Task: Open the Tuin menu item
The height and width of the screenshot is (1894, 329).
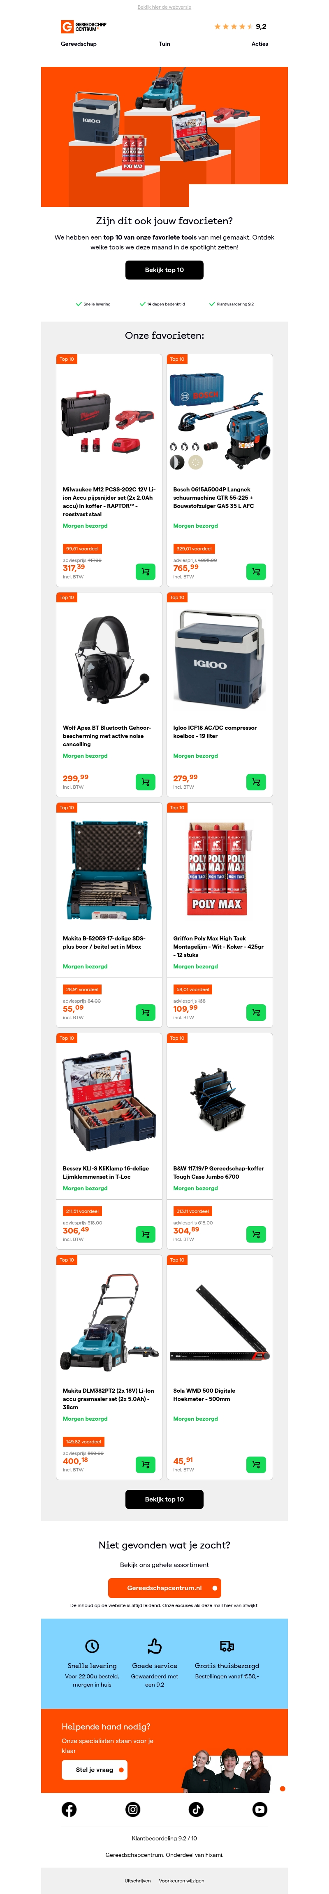Action: [x=164, y=44]
